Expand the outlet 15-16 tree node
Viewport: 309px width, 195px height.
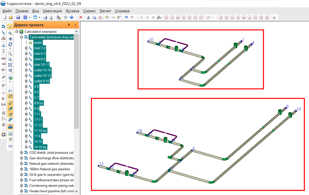[x=26, y=70]
